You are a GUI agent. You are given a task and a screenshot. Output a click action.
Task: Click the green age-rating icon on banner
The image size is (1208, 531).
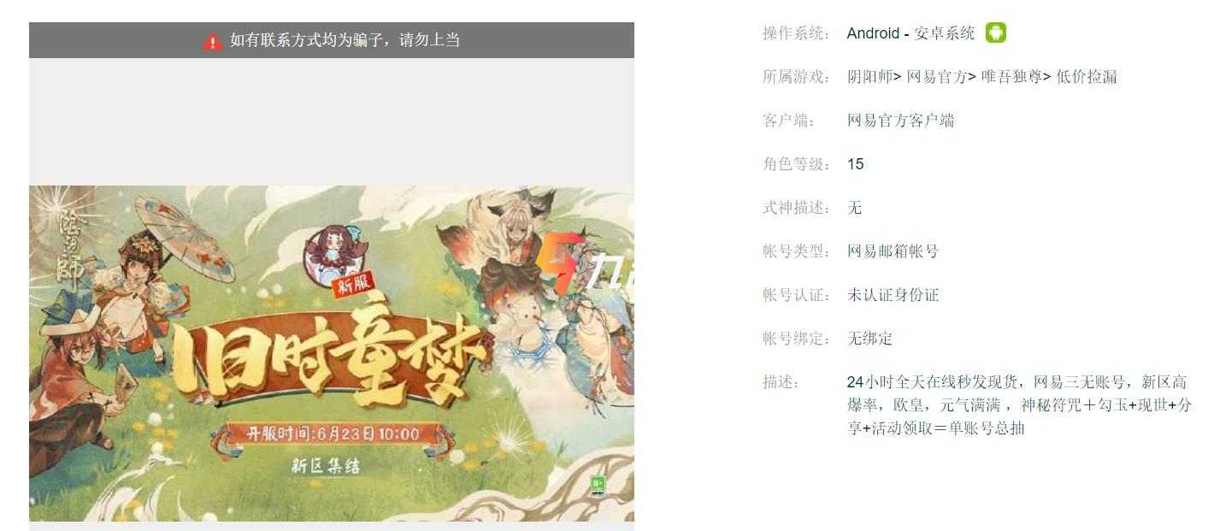tap(598, 486)
